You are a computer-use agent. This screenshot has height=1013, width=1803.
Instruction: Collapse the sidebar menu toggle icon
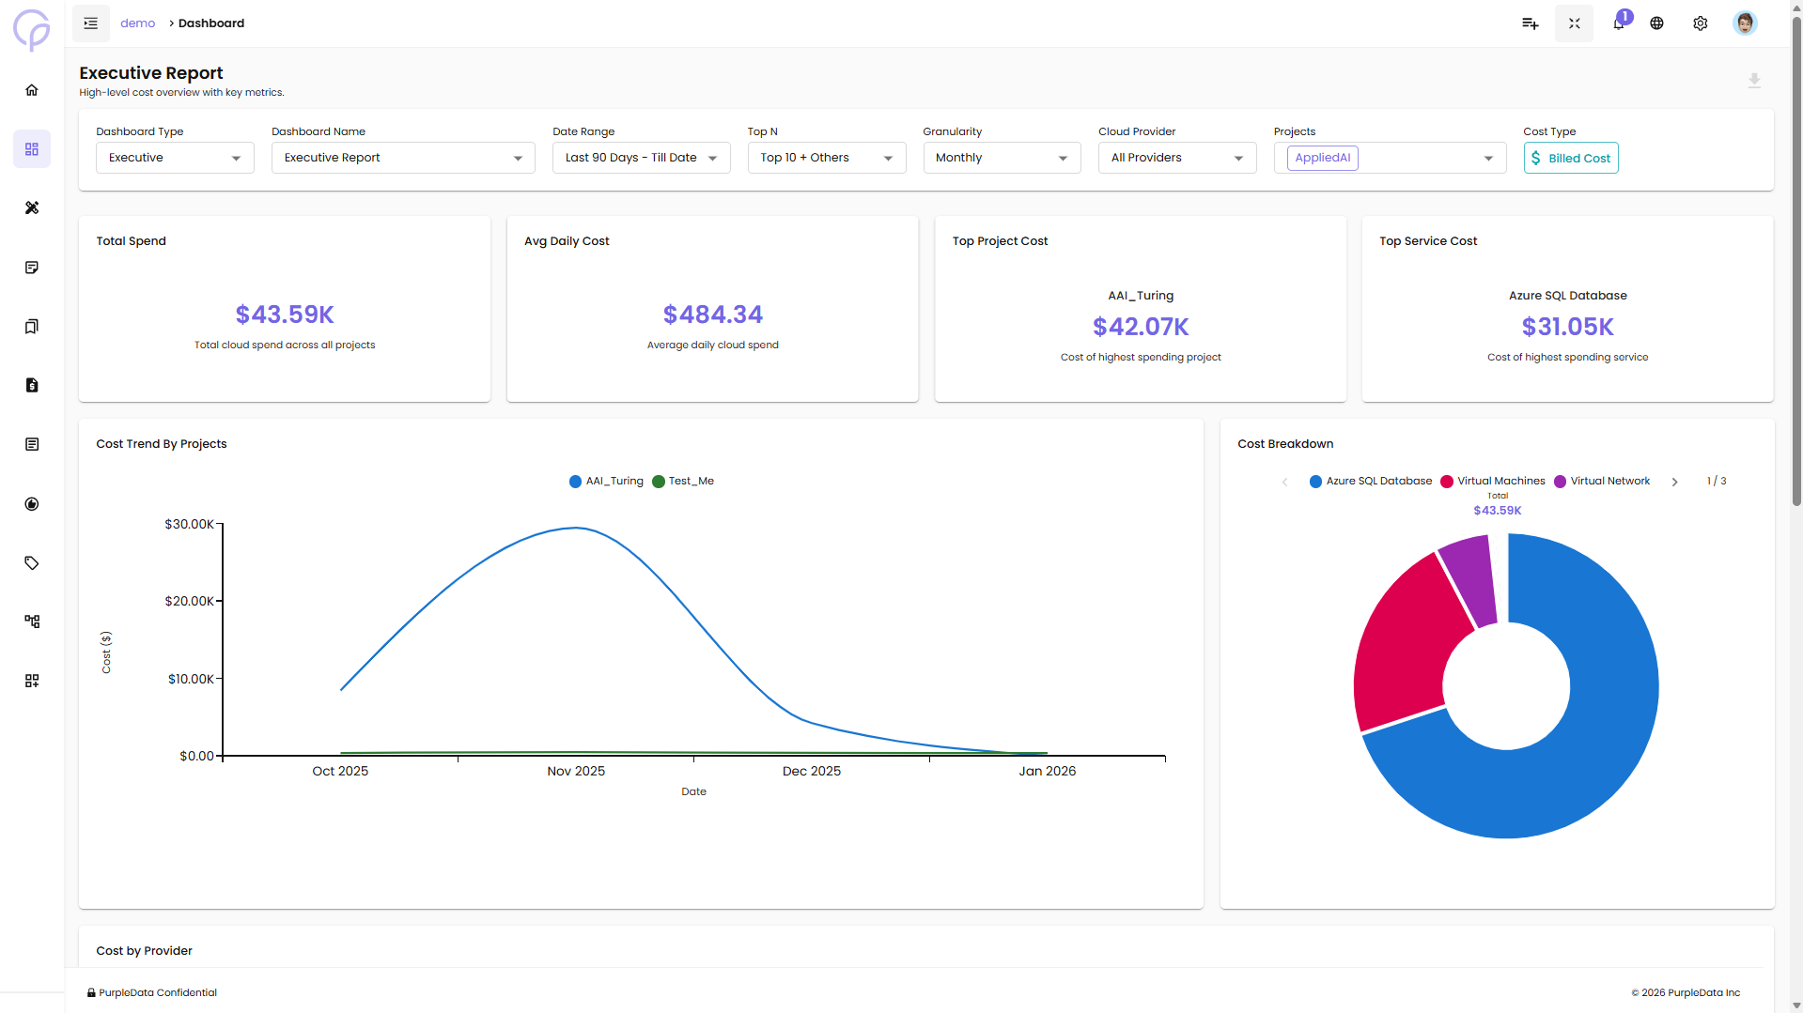pos(91,23)
